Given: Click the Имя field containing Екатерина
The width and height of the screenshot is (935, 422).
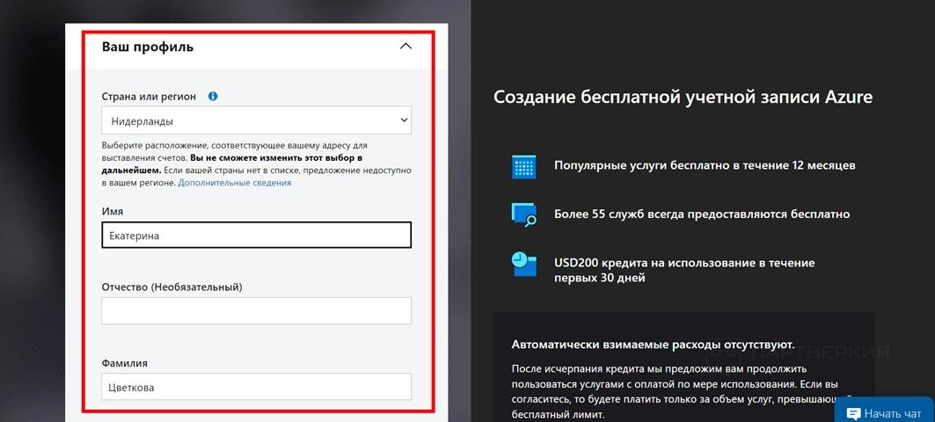Looking at the screenshot, I should [x=257, y=236].
